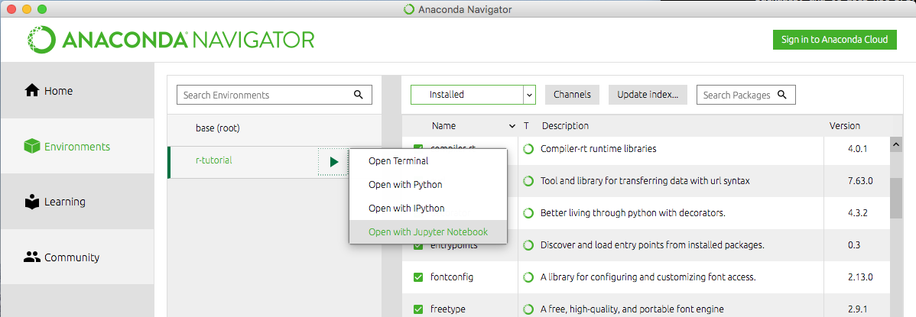Viewport: 916px width, 317px height.
Task: Click the Community people icon
Action: [31, 257]
